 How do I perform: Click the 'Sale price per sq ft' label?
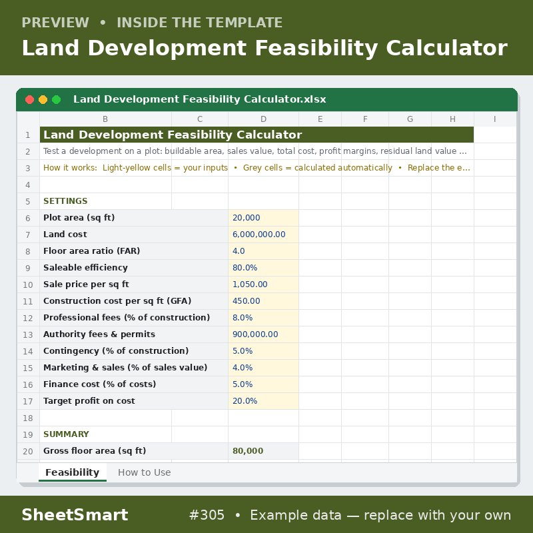coord(86,284)
